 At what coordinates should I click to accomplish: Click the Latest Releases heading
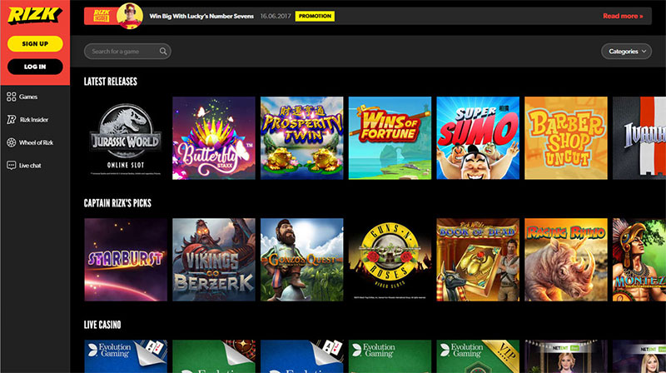pos(111,82)
